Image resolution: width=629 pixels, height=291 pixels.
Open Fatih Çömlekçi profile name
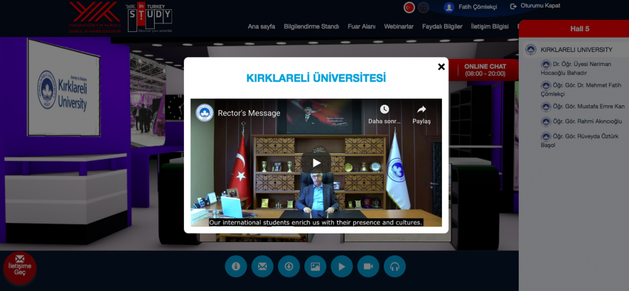pyautogui.click(x=478, y=7)
